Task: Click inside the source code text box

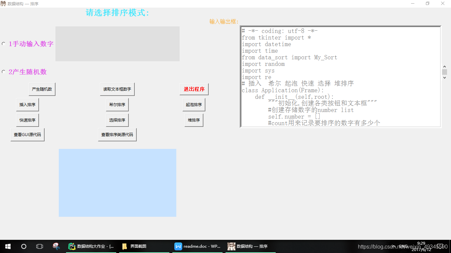Action: (340, 77)
